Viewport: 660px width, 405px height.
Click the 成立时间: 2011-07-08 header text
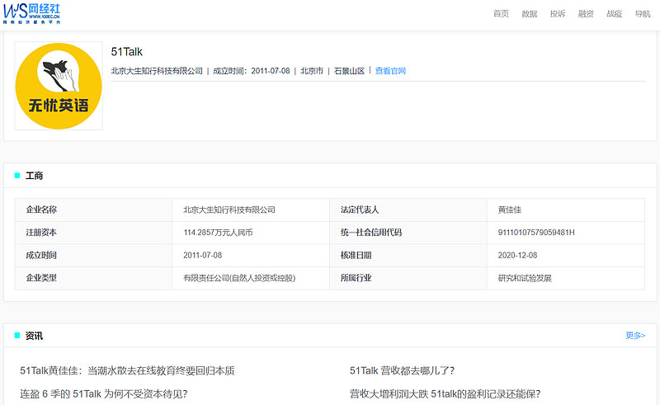tap(252, 71)
